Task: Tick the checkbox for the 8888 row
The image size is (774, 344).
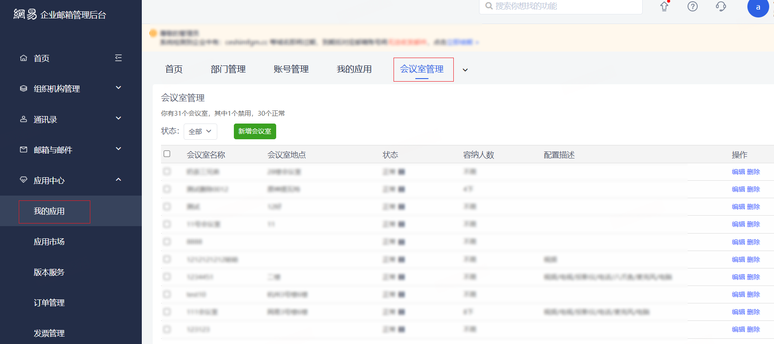Action: (167, 241)
